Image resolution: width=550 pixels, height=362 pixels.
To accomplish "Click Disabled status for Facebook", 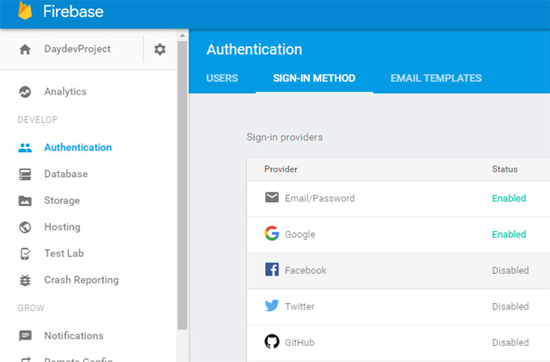I will [x=510, y=271].
